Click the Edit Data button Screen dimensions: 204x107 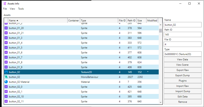click(183, 97)
